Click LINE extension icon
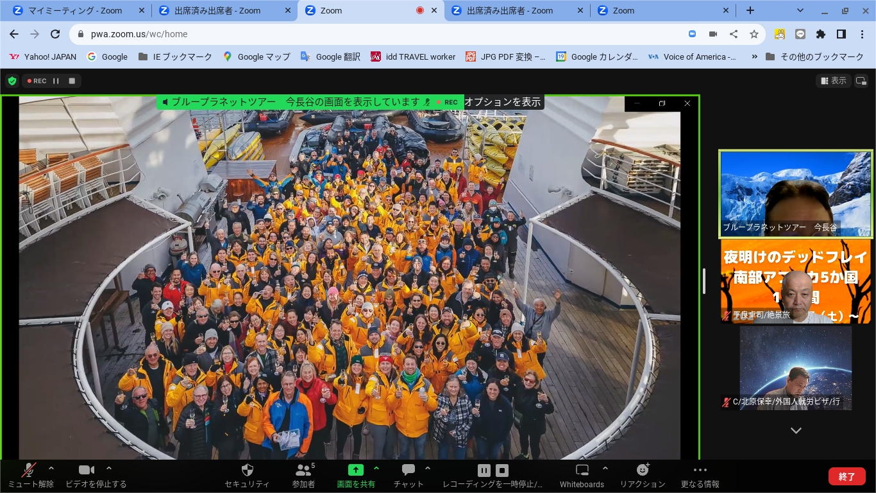 click(x=800, y=34)
